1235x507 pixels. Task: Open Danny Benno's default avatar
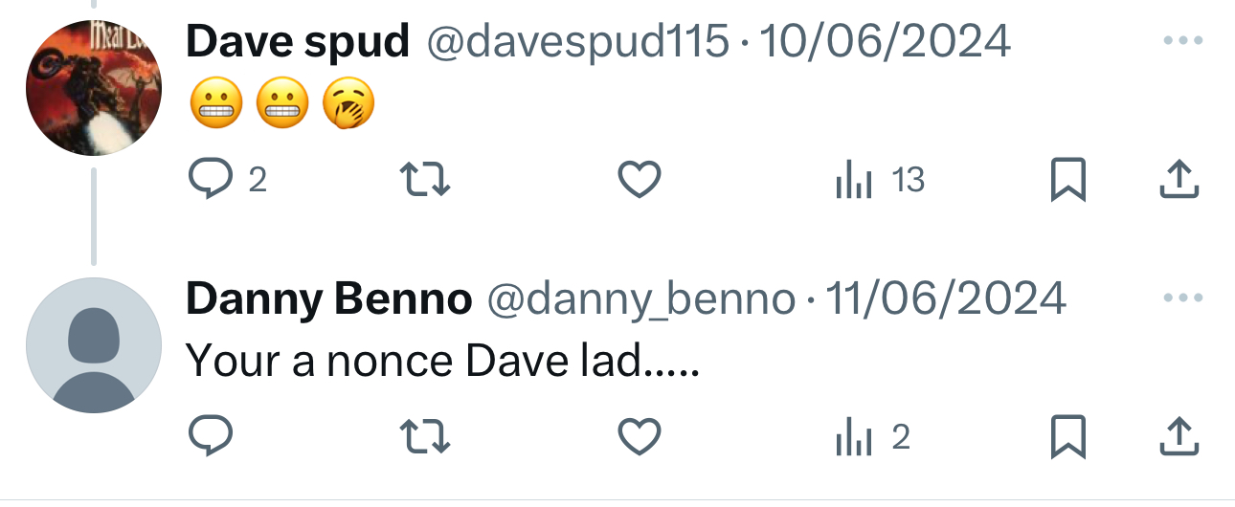(93, 345)
